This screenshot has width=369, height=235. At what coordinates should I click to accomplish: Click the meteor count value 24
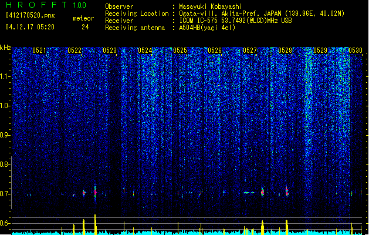tap(85, 27)
